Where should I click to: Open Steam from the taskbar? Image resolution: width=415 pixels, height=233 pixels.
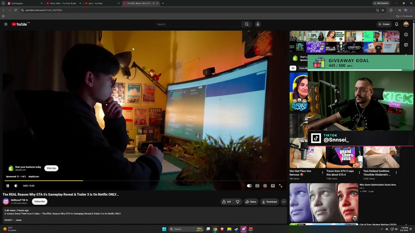pyautogui.click(x=236, y=229)
